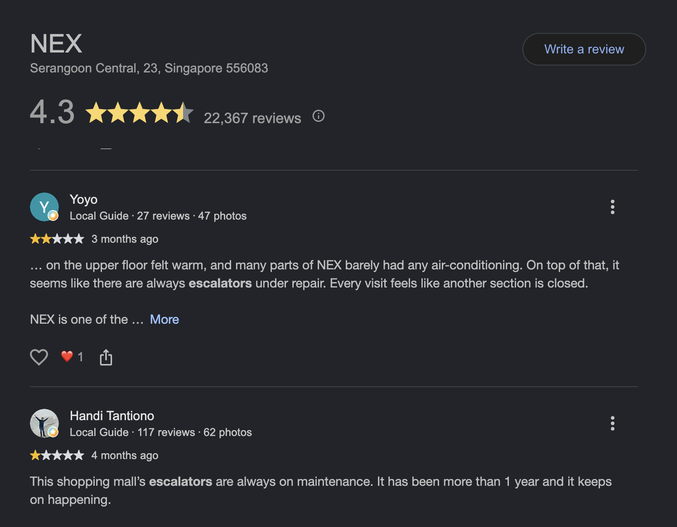677x527 pixels.
Task: Click Handi Tantiono's Local Guide 117 reviews line
Action: point(161,432)
